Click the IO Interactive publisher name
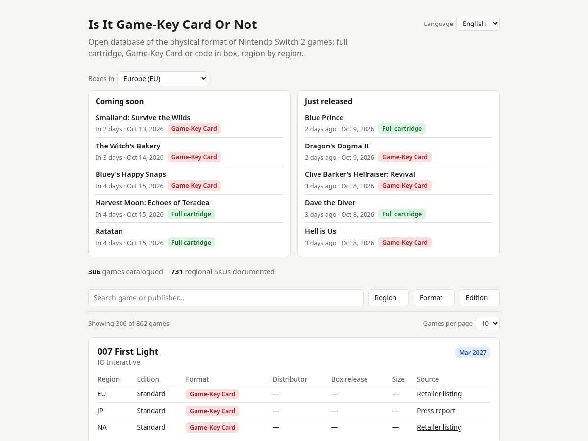Viewport: 588px width, 441px height. [x=119, y=362]
